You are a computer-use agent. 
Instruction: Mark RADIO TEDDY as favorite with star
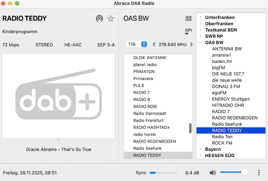pos(110,19)
